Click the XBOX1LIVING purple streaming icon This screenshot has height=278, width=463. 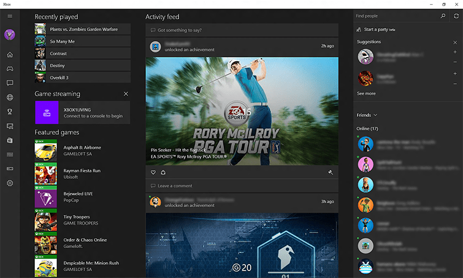[47, 113]
